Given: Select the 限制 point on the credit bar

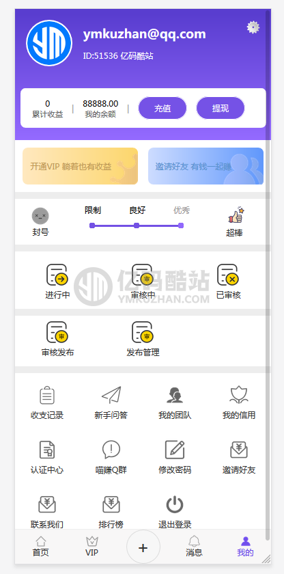Looking at the screenshot, I should [92, 225].
